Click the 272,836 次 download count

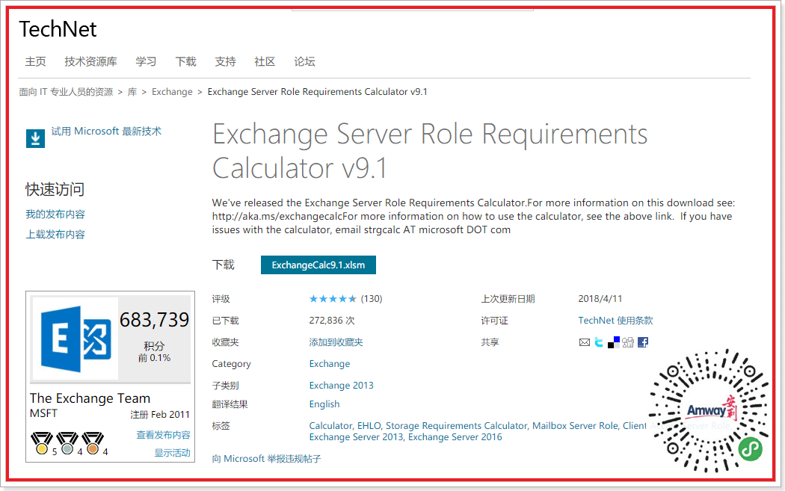(x=332, y=321)
